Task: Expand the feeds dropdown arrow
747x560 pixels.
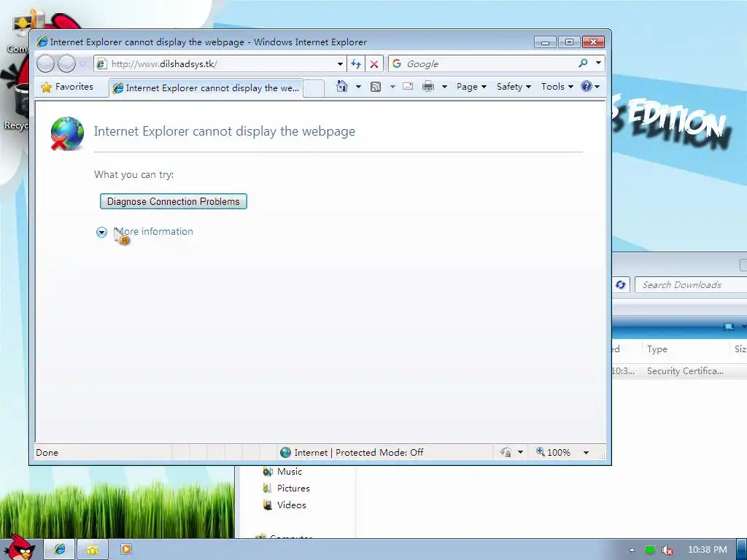Action: click(x=392, y=87)
